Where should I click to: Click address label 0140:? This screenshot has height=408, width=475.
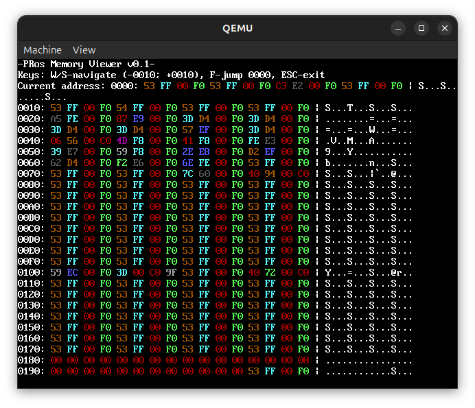pyautogui.click(x=31, y=316)
